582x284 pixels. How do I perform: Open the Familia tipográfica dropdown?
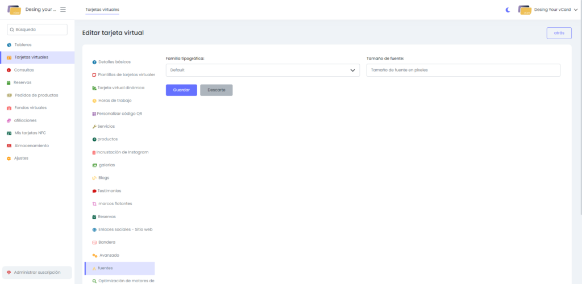coord(263,70)
